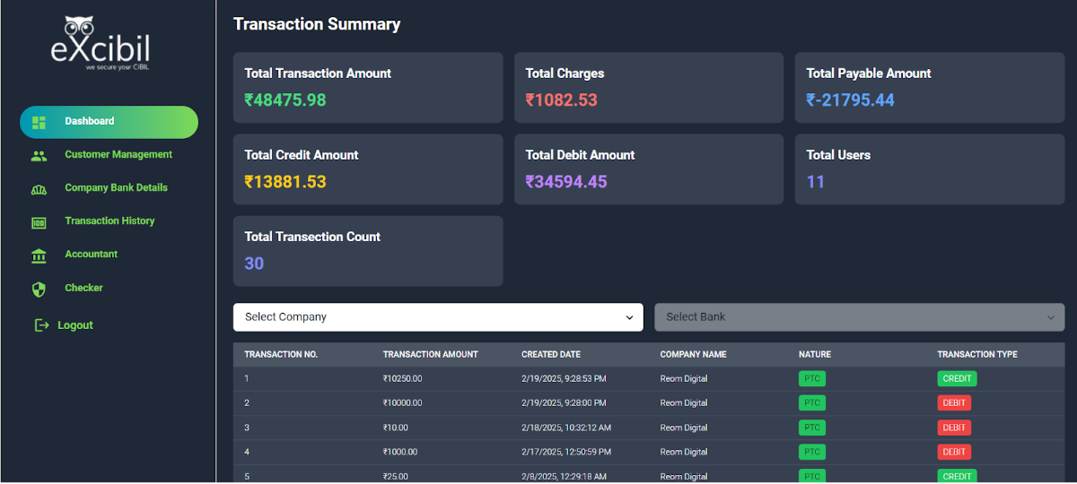Open the Select Bank dropdown
The image size is (1077, 484).
coord(859,317)
